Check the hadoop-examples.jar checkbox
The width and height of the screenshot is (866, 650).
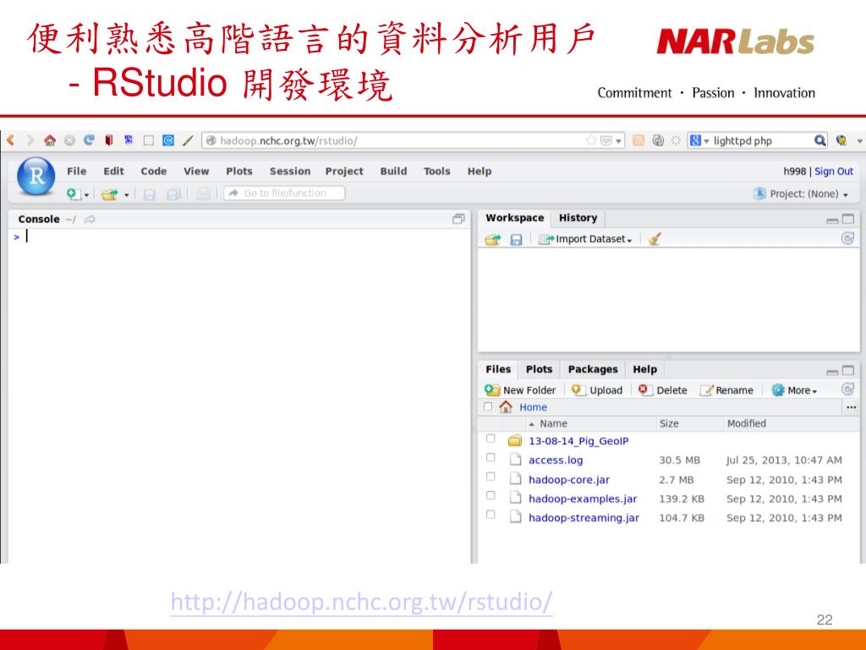click(491, 496)
